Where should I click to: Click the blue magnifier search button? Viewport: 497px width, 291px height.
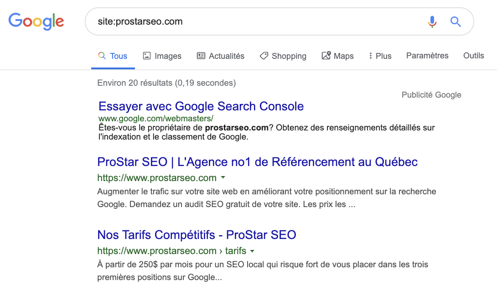(x=456, y=21)
